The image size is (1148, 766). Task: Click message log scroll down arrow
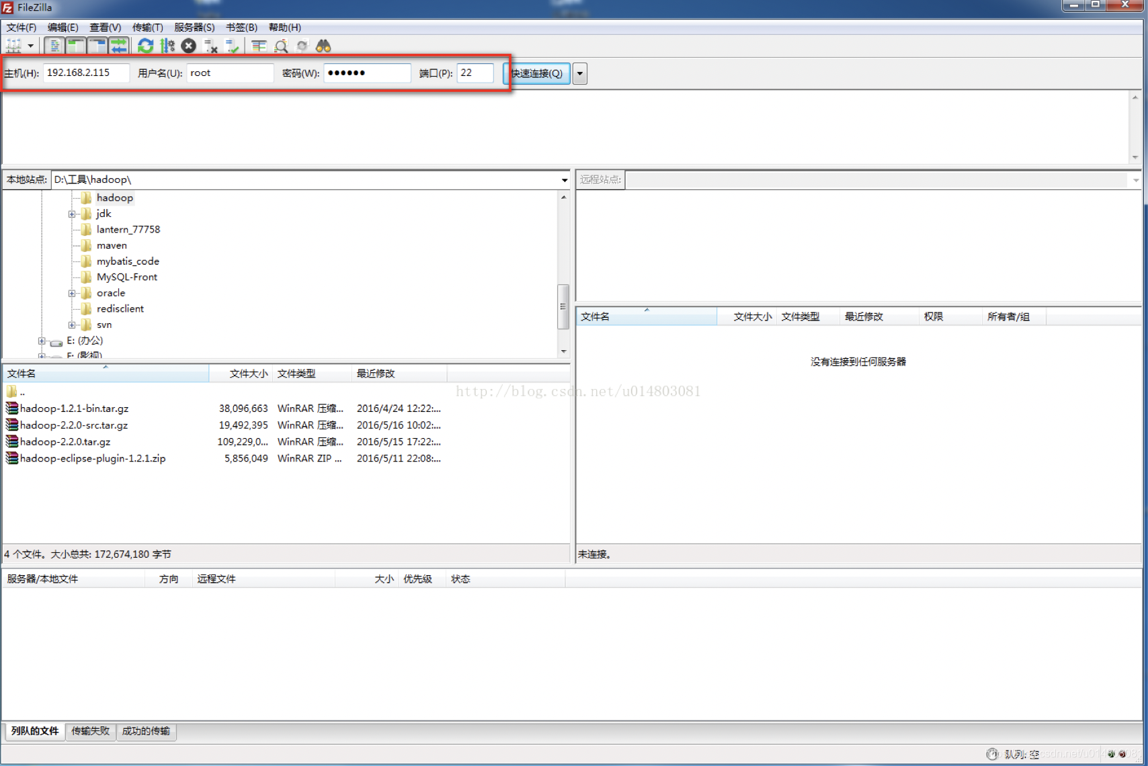(x=1135, y=157)
